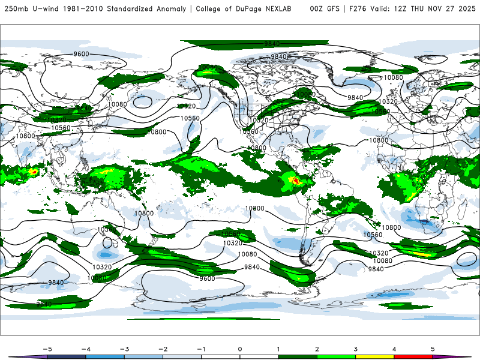
Task: Click the colorbar label '−1'
Action: [x=201, y=349]
